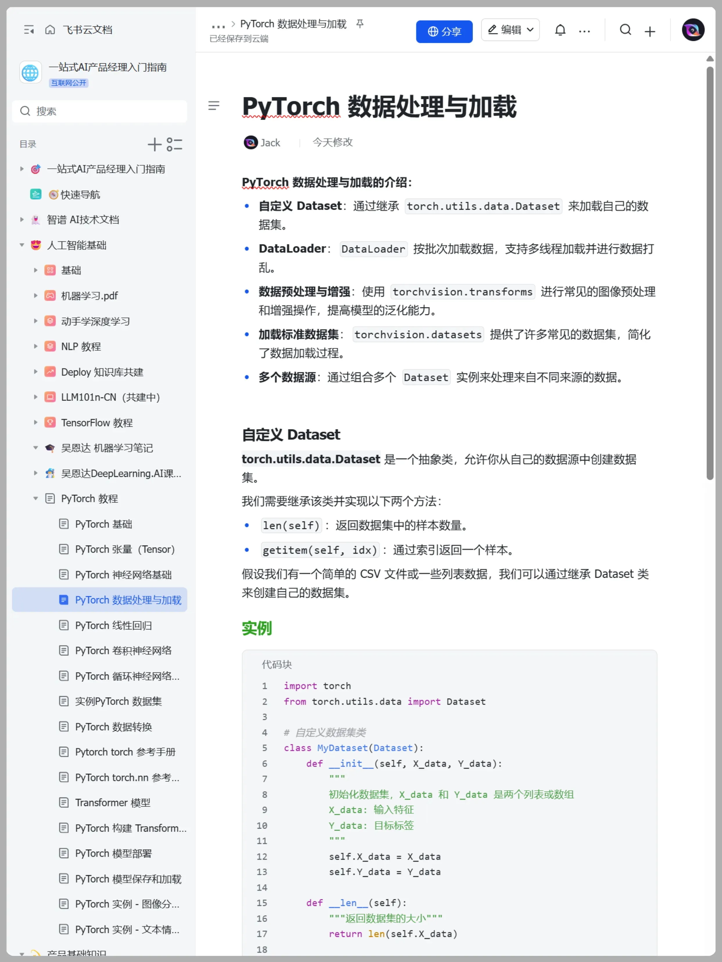Image resolution: width=722 pixels, height=962 pixels.
Task: Open the notifications bell
Action: [560, 30]
